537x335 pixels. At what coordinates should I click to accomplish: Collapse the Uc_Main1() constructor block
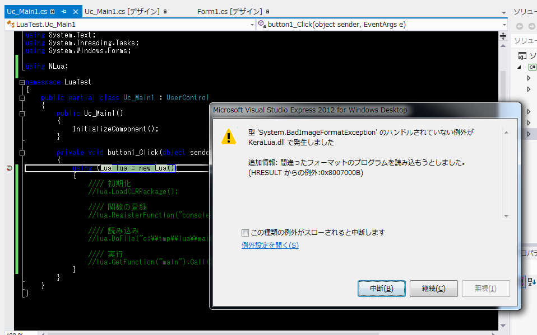click(x=22, y=114)
